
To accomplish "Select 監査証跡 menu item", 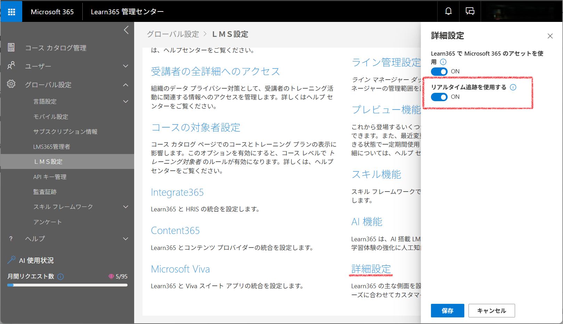I will point(45,192).
